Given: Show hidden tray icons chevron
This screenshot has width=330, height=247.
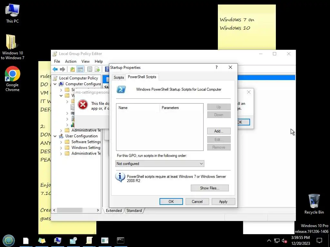Looking at the screenshot, I should point(269,241).
